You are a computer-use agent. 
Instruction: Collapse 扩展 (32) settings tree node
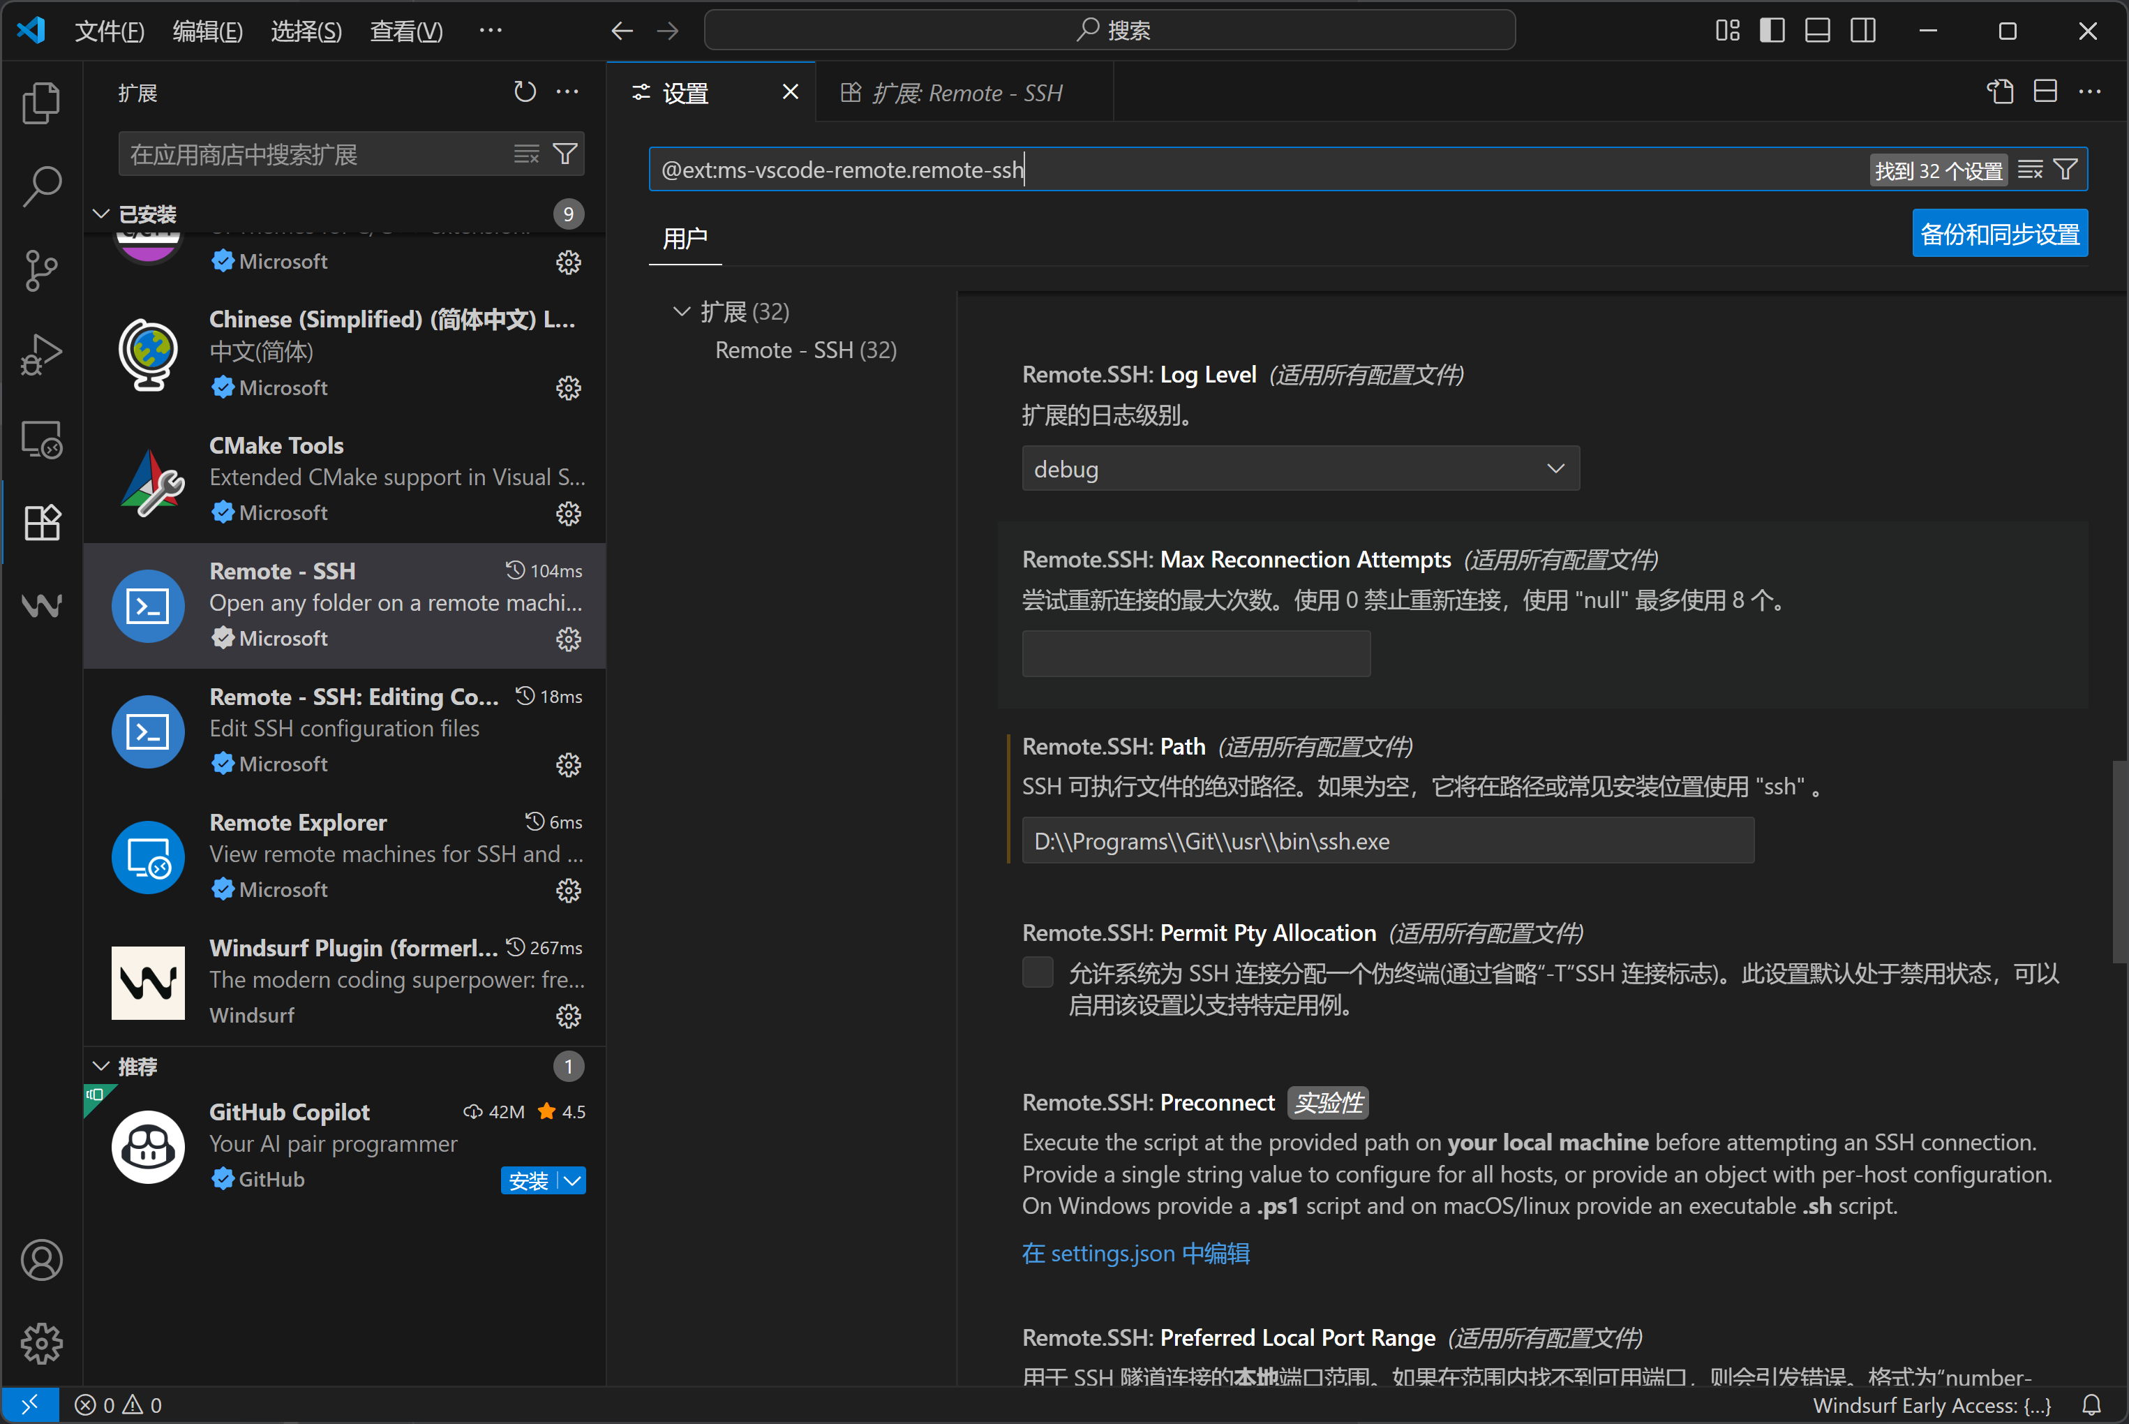(682, 311)
